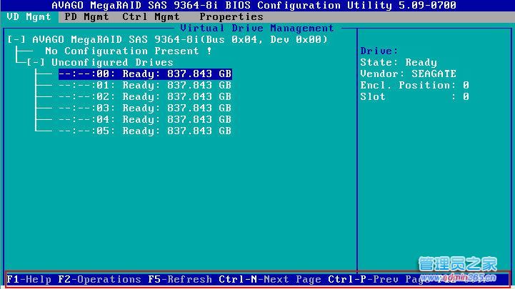515x289 pixels.
Task: Select drive --:--:03 Ready 837.843 GB
Action: click(145, 108)
